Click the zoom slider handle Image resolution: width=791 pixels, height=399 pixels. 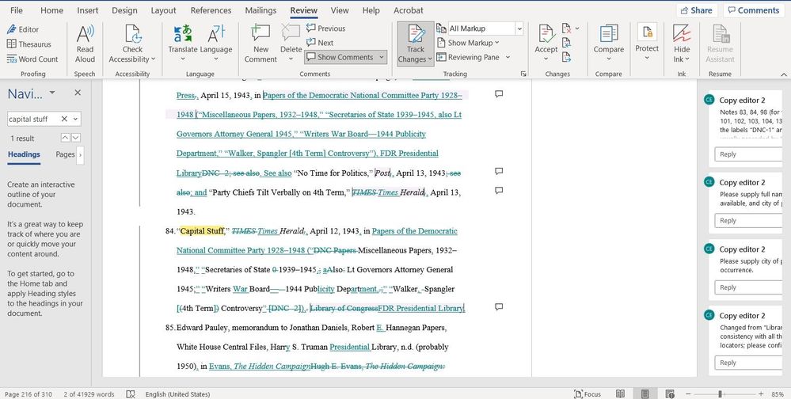point(721,394)
